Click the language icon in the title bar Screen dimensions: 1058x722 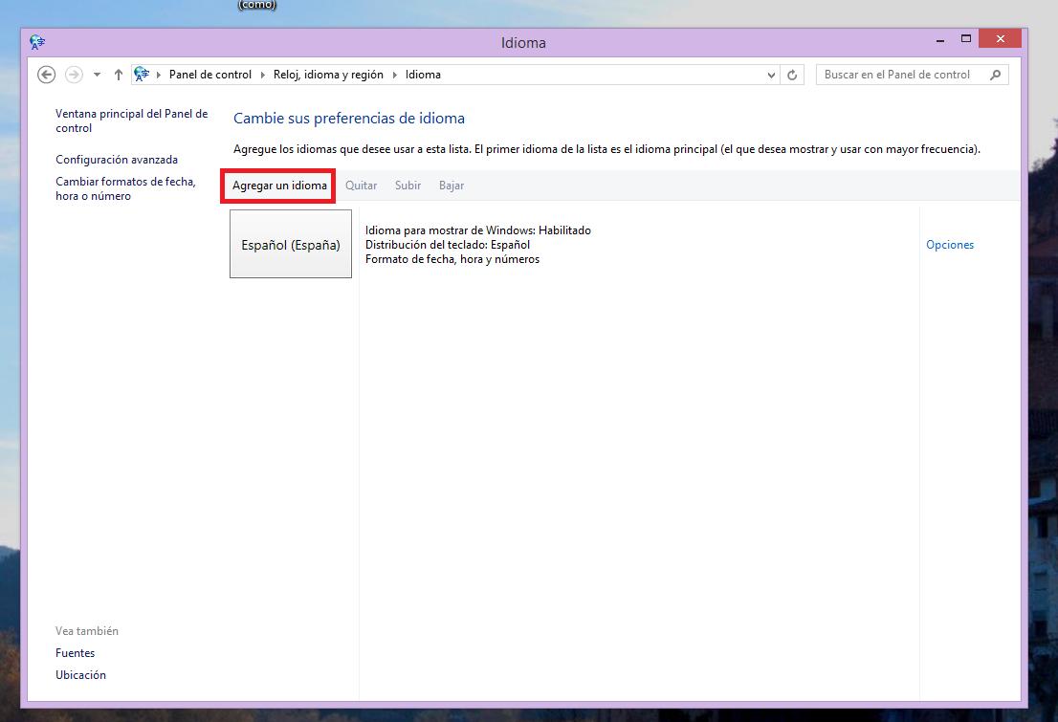[x=37, y=42]
